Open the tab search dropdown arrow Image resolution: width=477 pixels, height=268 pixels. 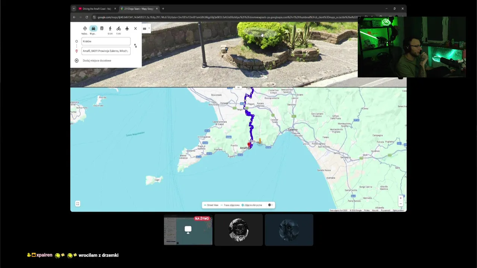point(74,9)
